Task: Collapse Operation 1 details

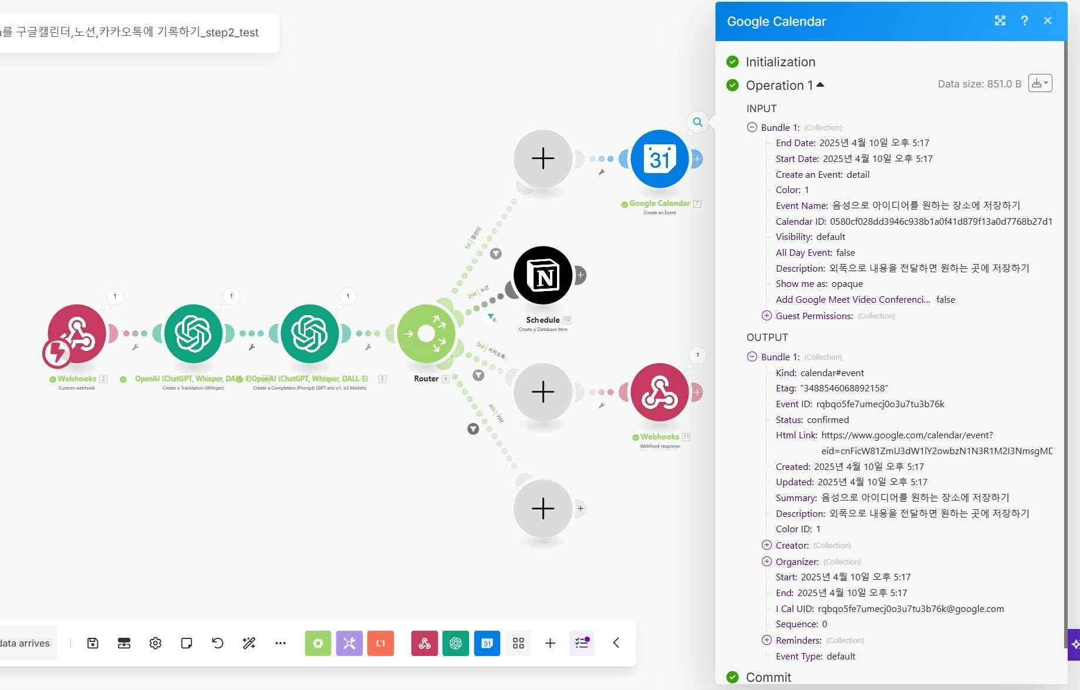Action: coord(785,85)
